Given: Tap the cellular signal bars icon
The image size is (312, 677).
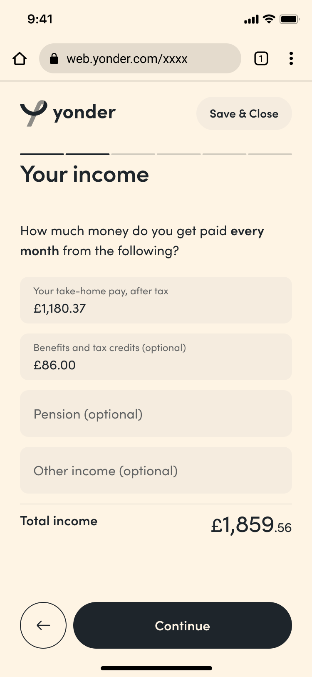Looking at the screenshot, I should tap(251, 20).
